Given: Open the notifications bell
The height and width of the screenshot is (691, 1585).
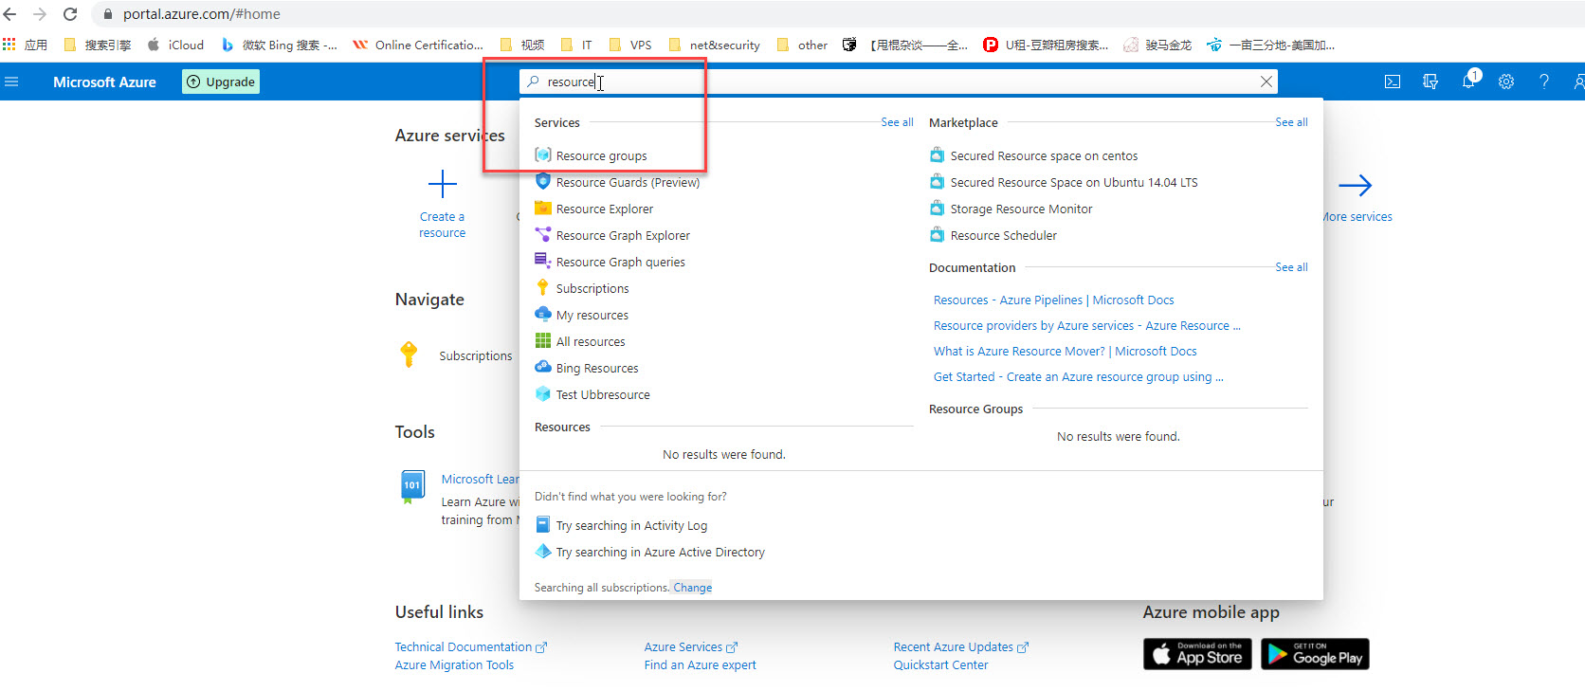Looking at the screenshot, I should pyautogui.click(x=1468, y=82).
